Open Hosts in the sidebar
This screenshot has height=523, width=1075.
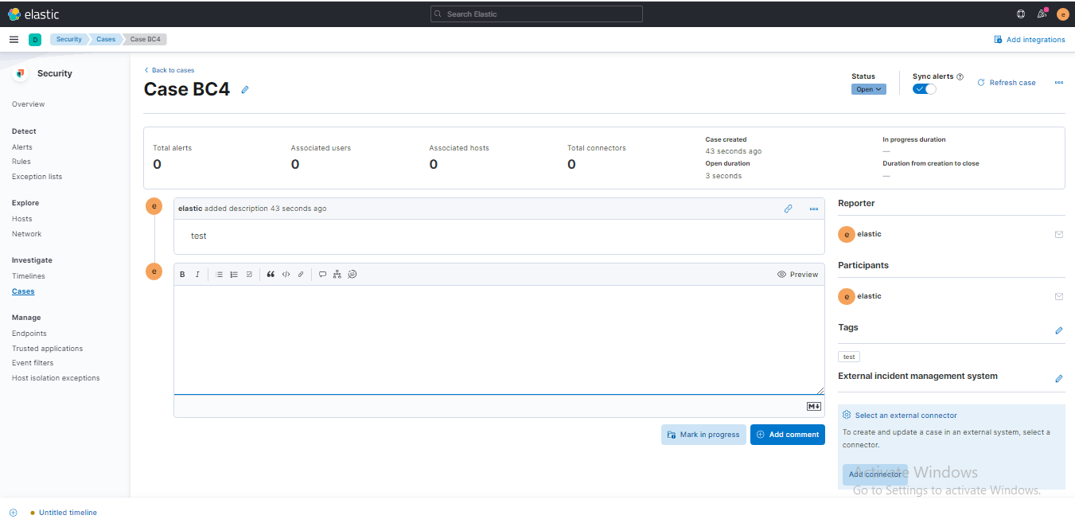pyautogui.click(x=22, y=219)
